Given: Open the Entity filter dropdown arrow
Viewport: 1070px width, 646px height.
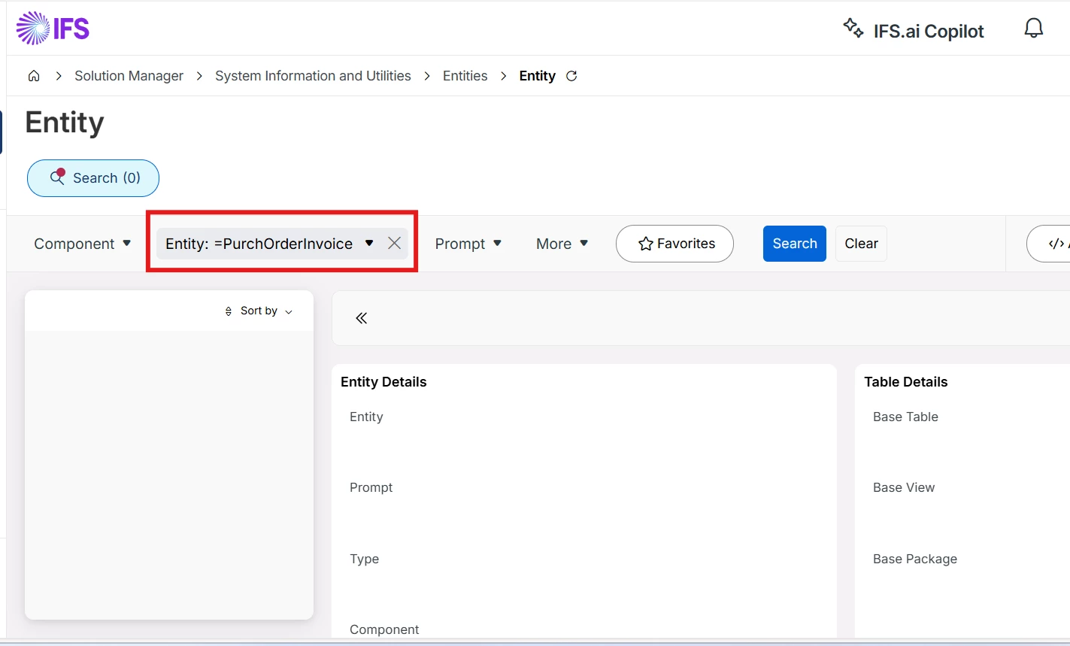Looking at the screenshot, I should click(369, 243).
